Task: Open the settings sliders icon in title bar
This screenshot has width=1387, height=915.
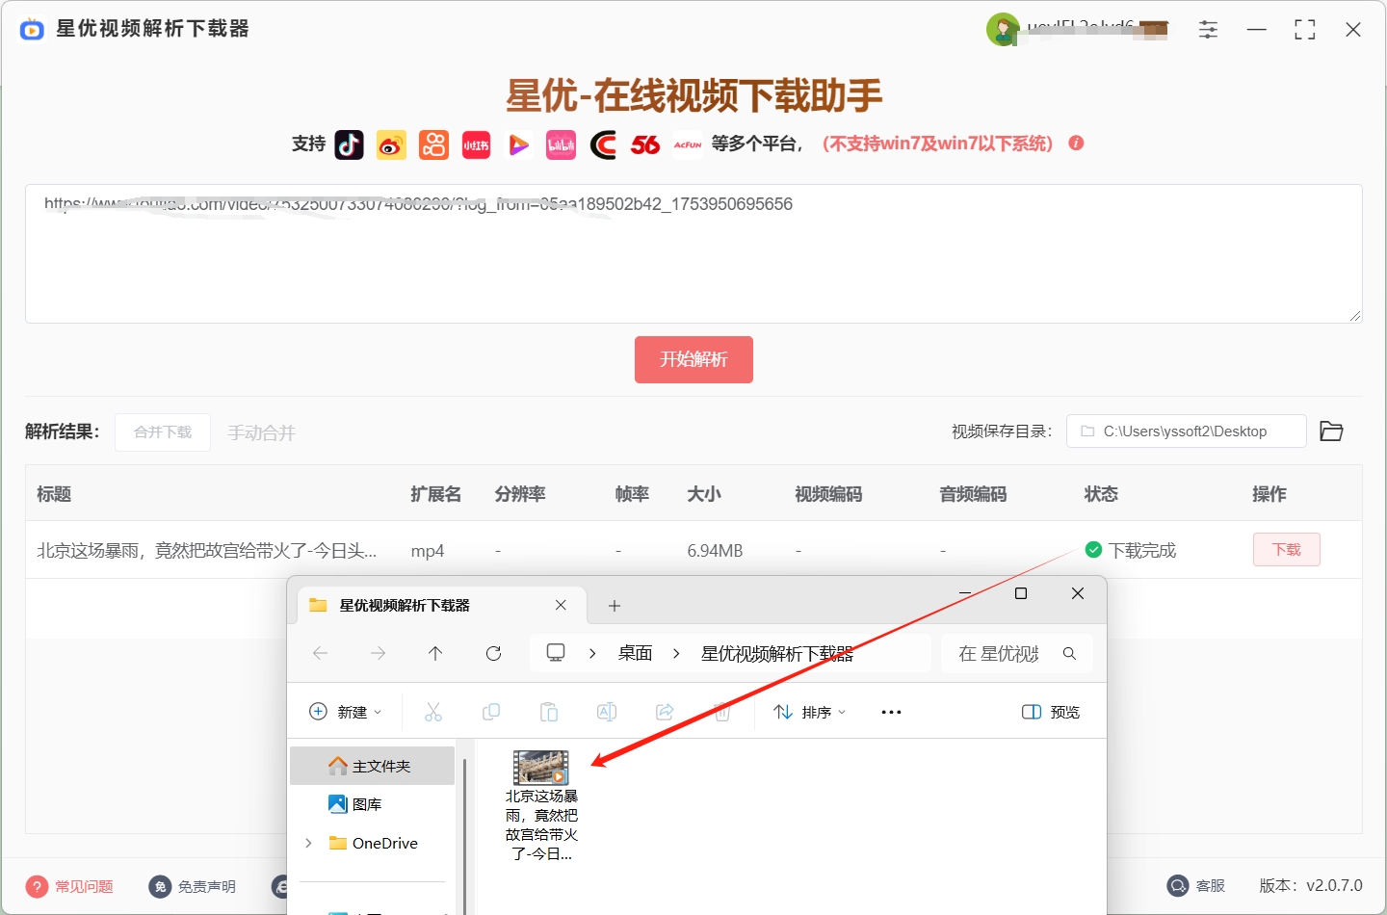Action: 1208,29
